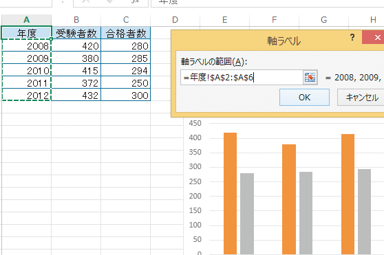Click the range selector collapse icon
Screen dimensions: 384x255
(310, 78)
